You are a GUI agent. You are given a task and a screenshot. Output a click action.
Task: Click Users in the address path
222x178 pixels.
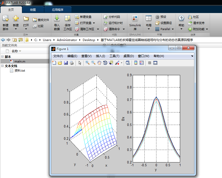click(x=47, y=40)
